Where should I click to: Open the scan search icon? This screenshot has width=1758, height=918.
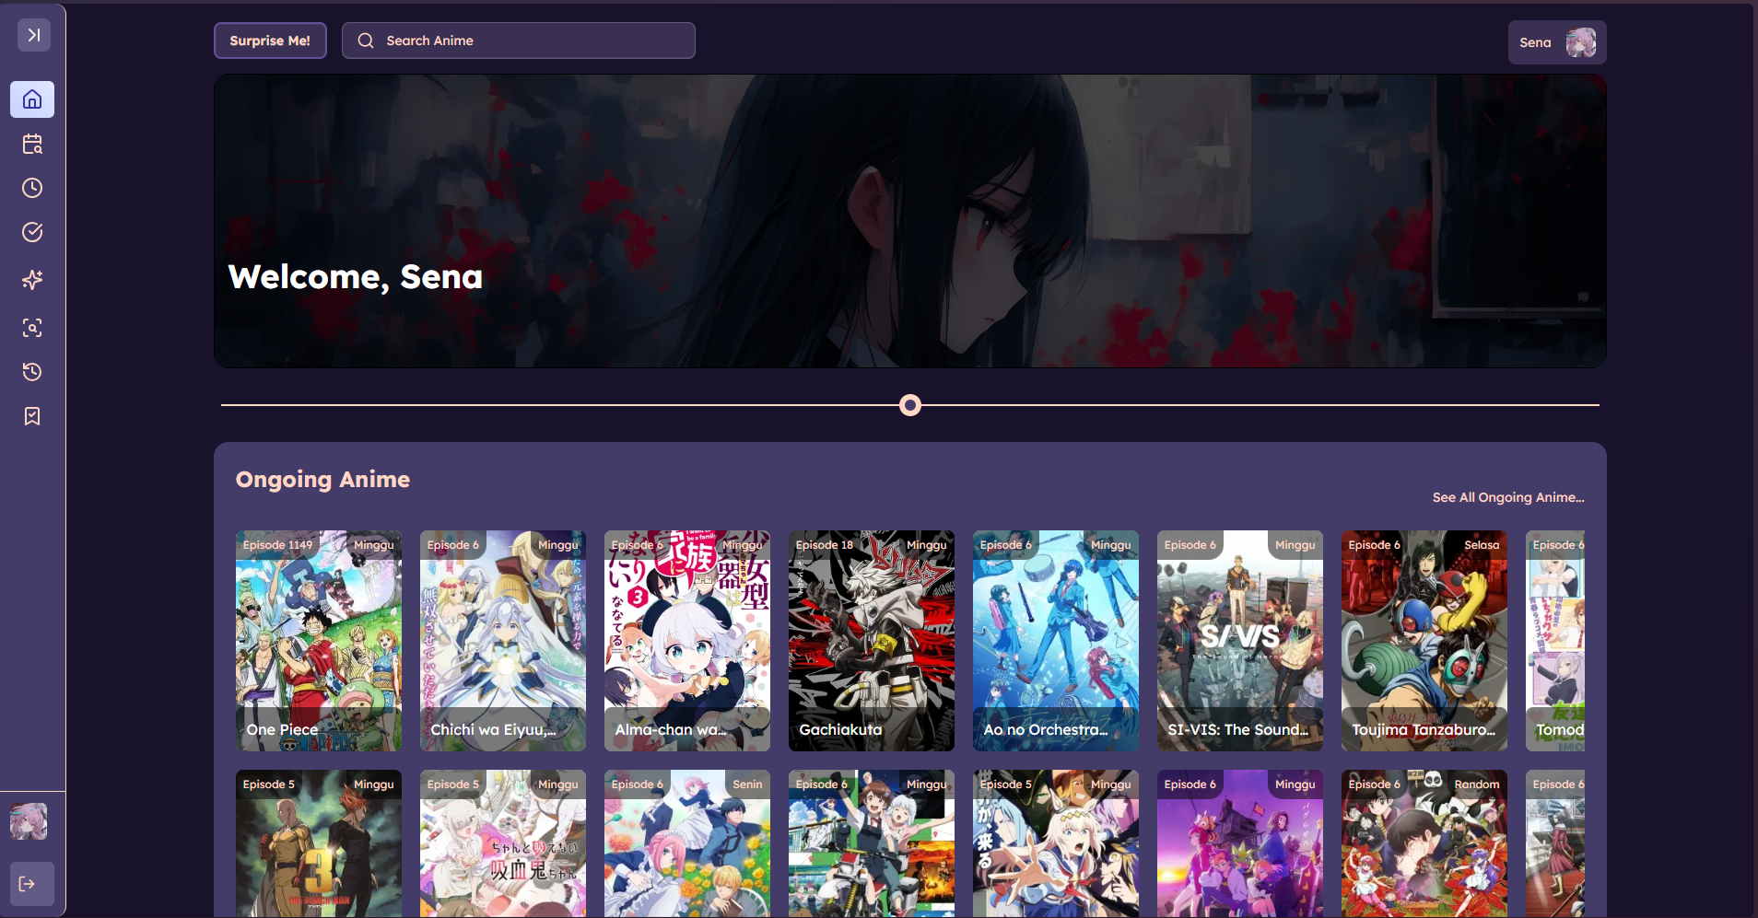coord(32,328)
